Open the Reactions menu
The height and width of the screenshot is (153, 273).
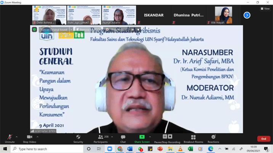coord(213,137)
